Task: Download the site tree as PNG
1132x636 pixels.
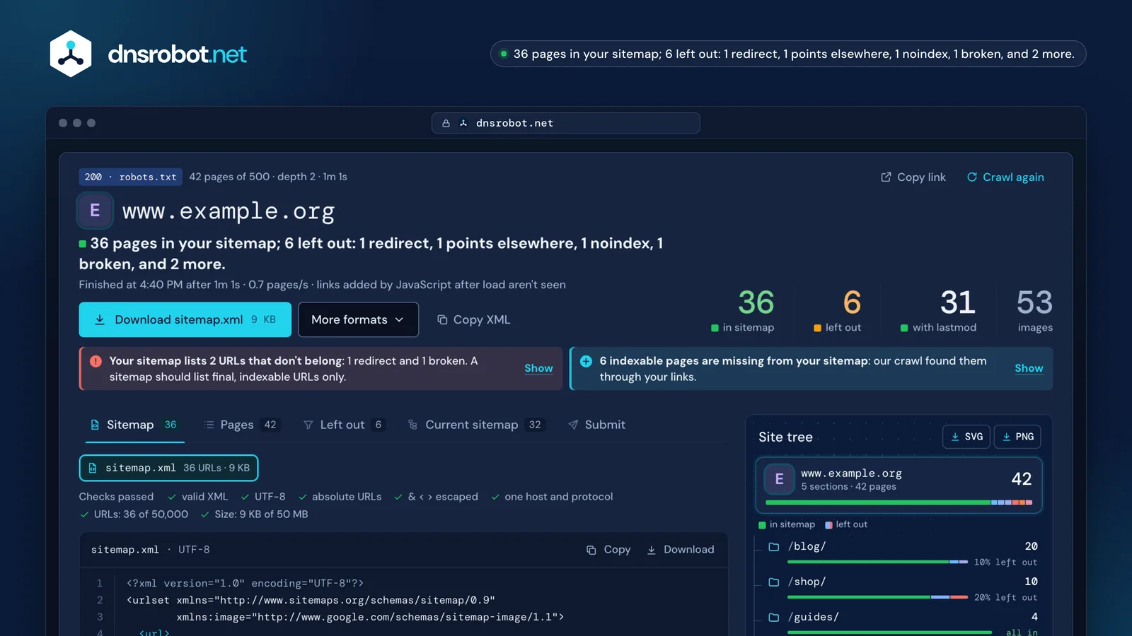Action: click(1017, 437)
